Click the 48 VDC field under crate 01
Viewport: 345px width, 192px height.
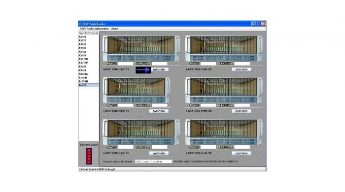[x=126, y=64]
